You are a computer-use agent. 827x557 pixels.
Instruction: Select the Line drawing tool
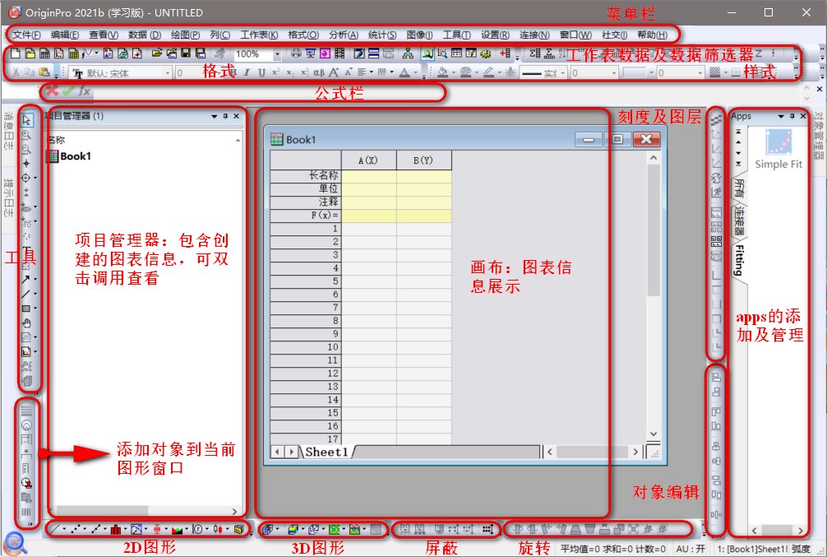click(x=25, y=294)
